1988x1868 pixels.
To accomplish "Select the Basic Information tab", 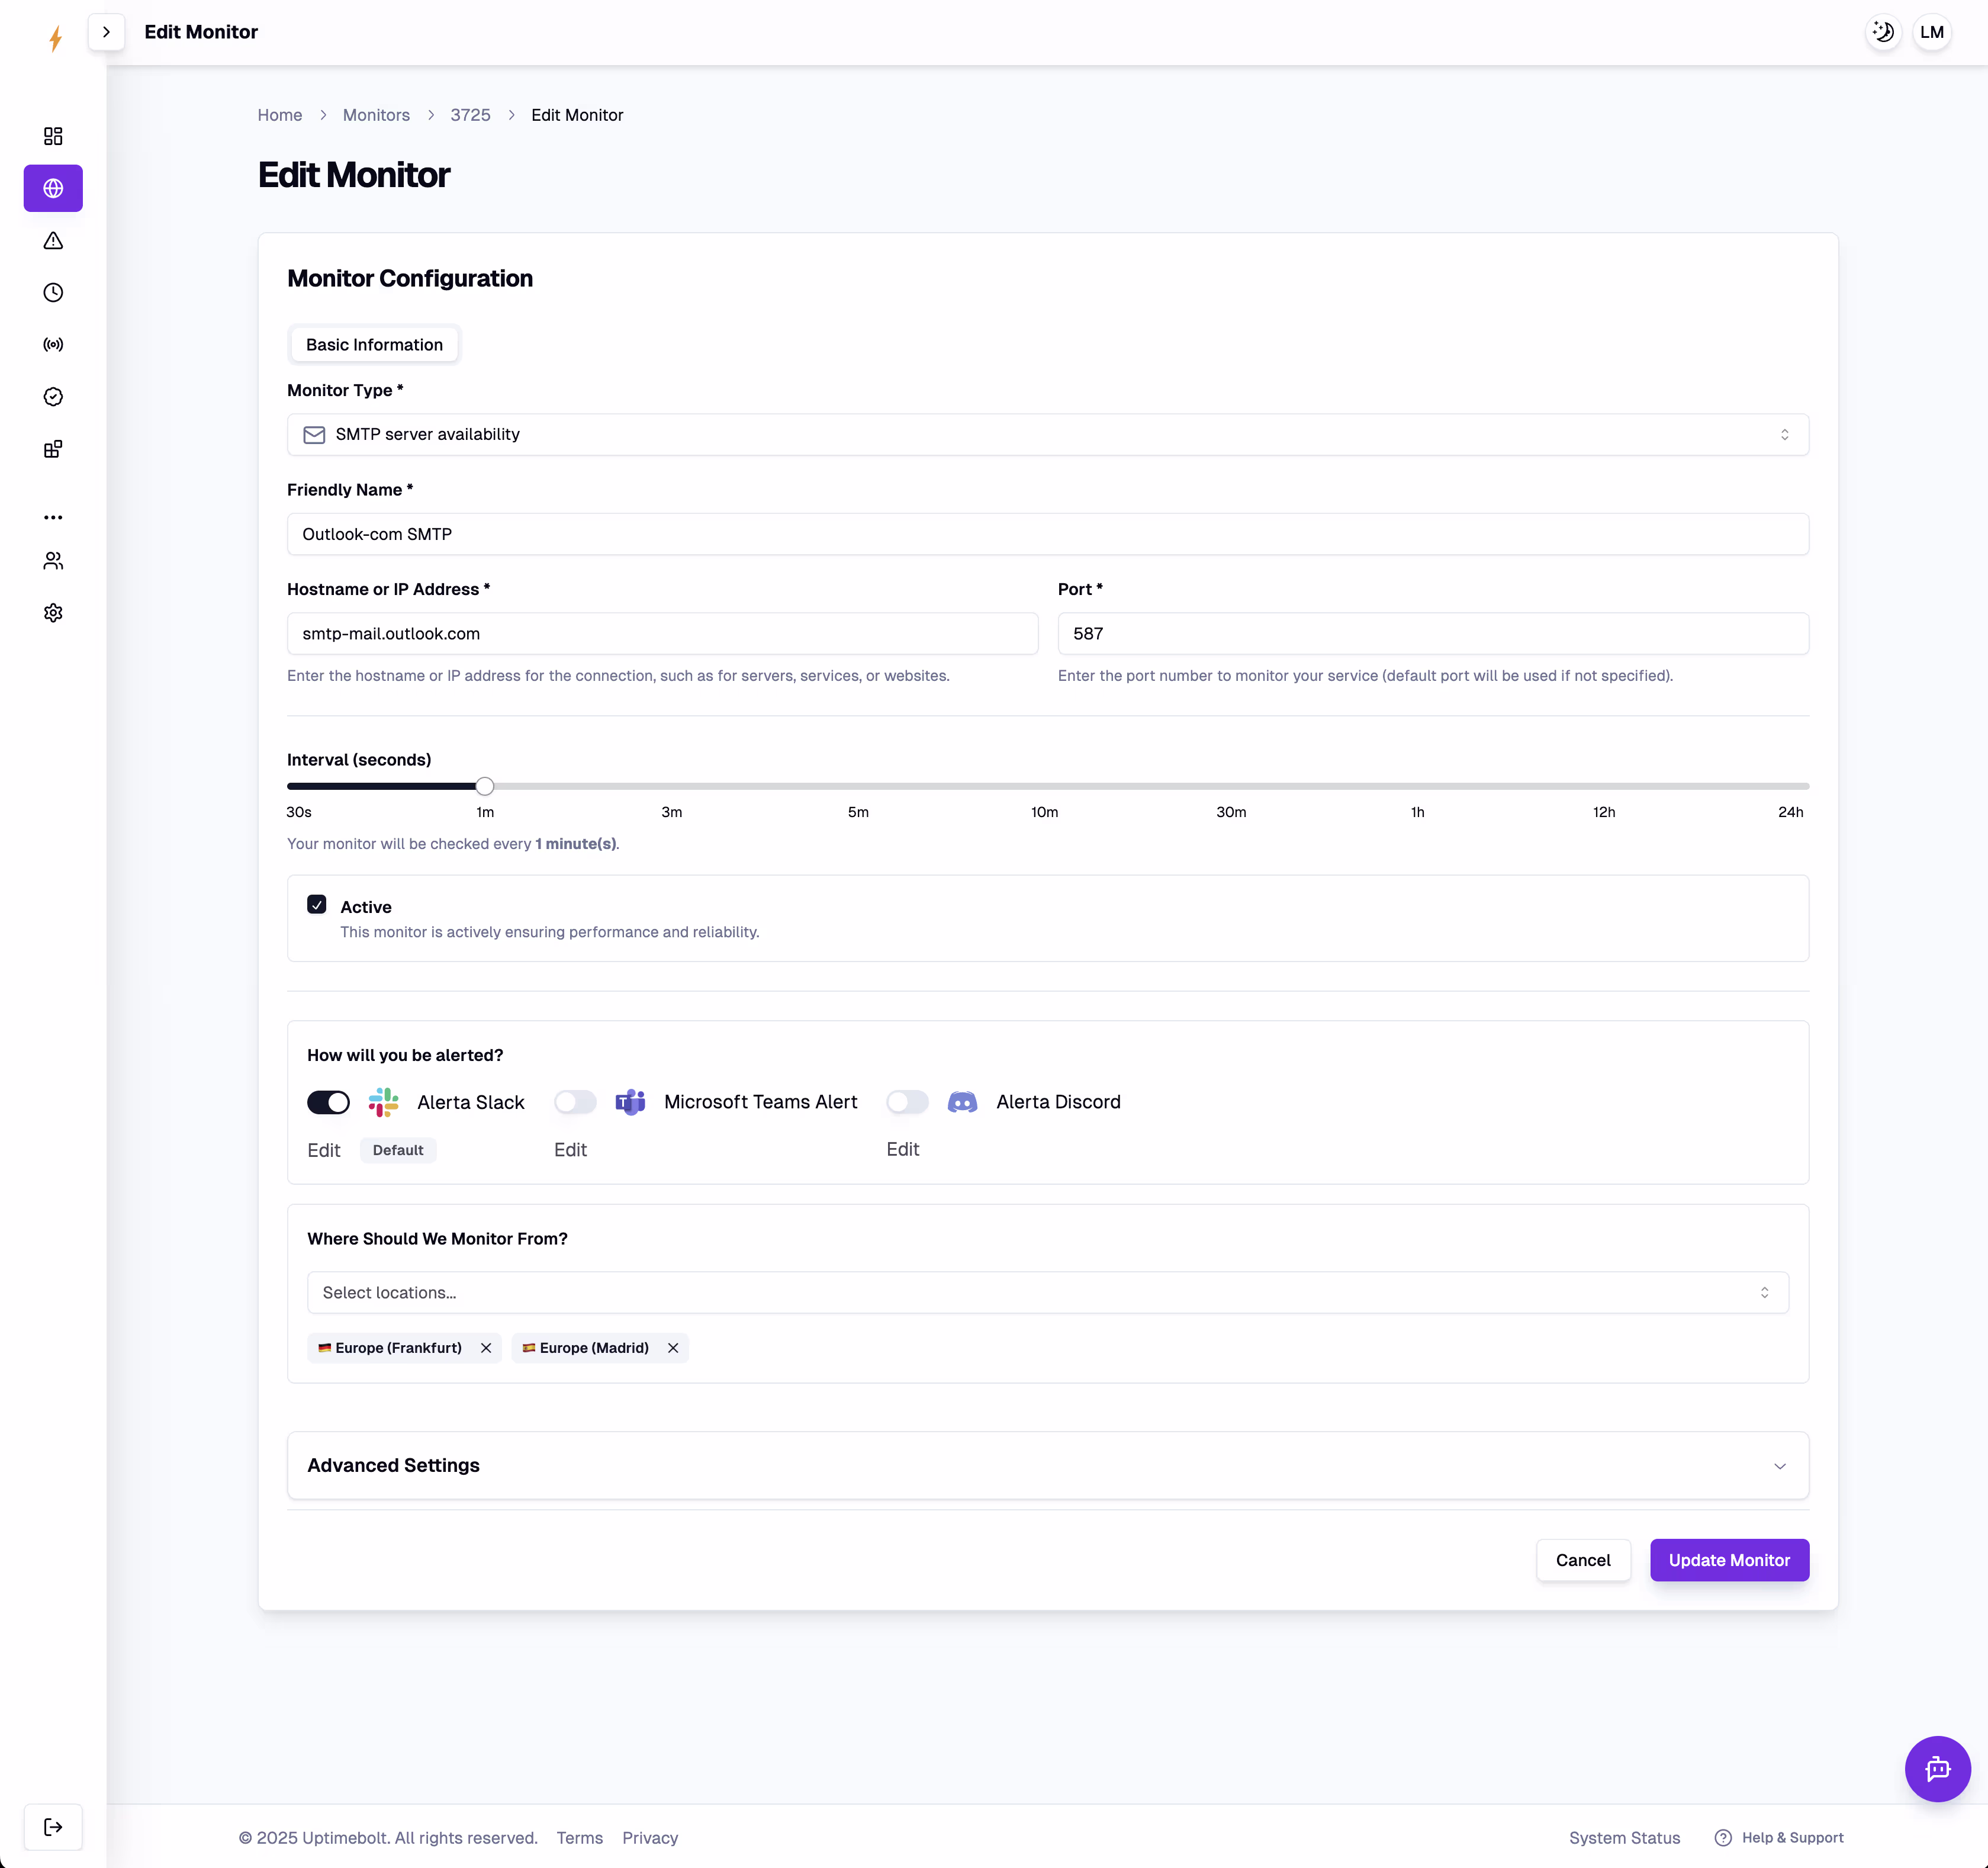I will pyautogui.click(x=374, y=345).
